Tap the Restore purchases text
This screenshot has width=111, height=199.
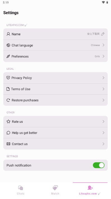pyautogui.click(x=25, y=100)
